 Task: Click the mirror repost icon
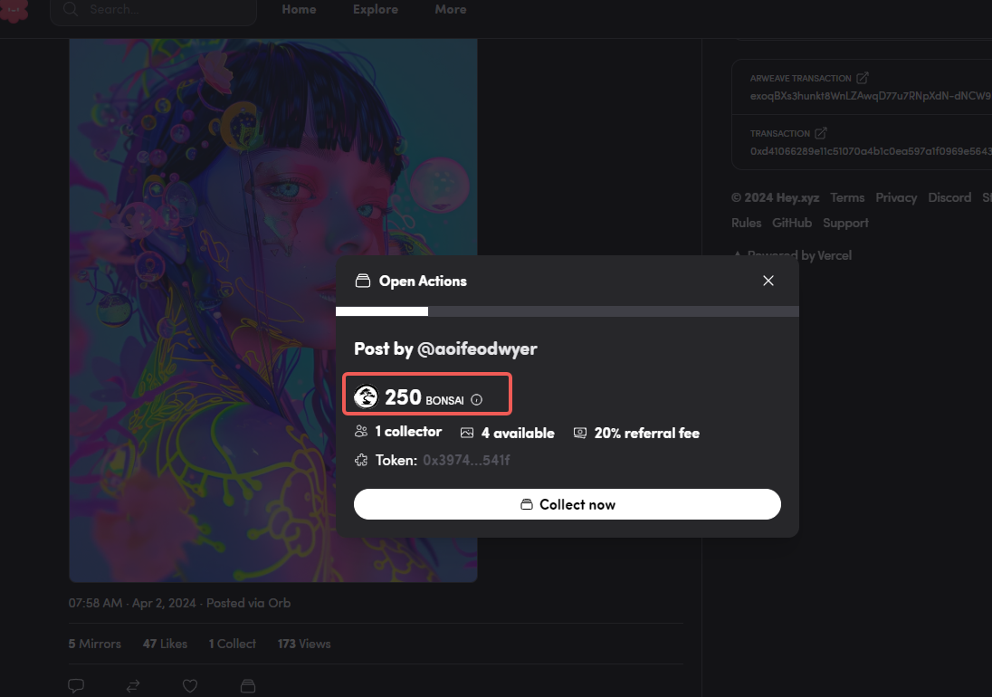click(x=133, y=686)
